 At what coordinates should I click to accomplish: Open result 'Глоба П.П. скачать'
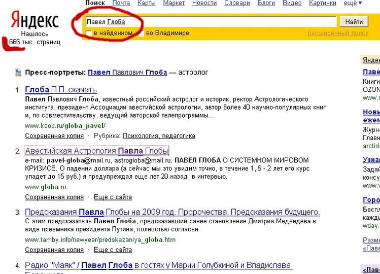pyautogui.click(x=61, y=90)
